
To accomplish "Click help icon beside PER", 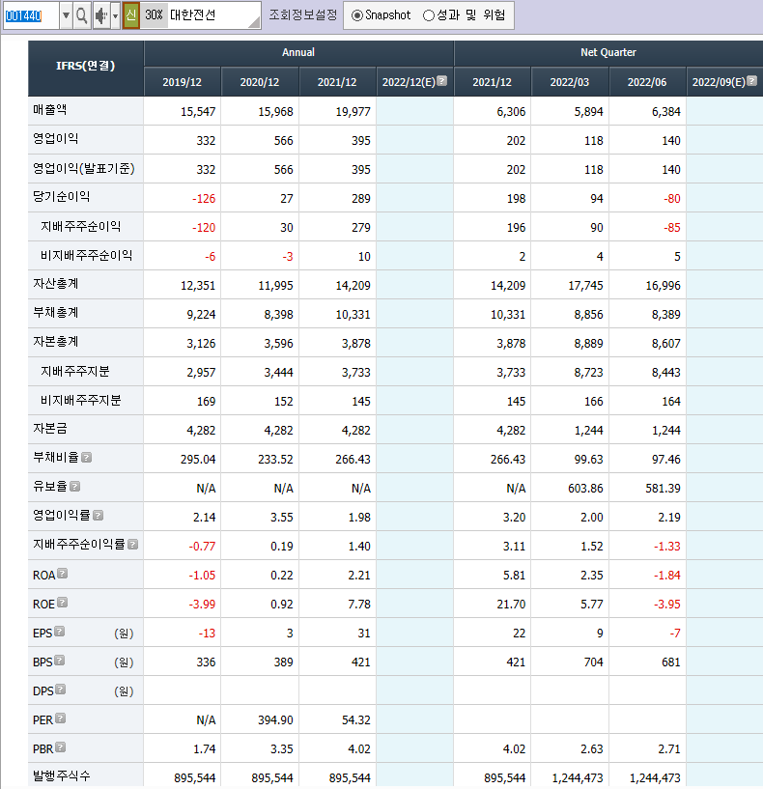I will click(61, 719).
